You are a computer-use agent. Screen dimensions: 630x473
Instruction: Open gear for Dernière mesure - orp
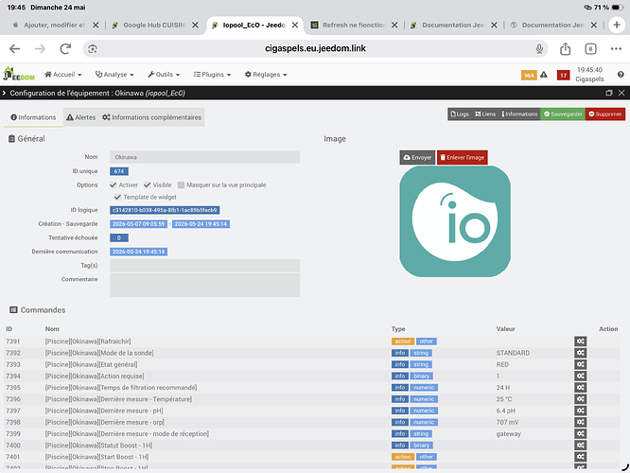(580, 422)
